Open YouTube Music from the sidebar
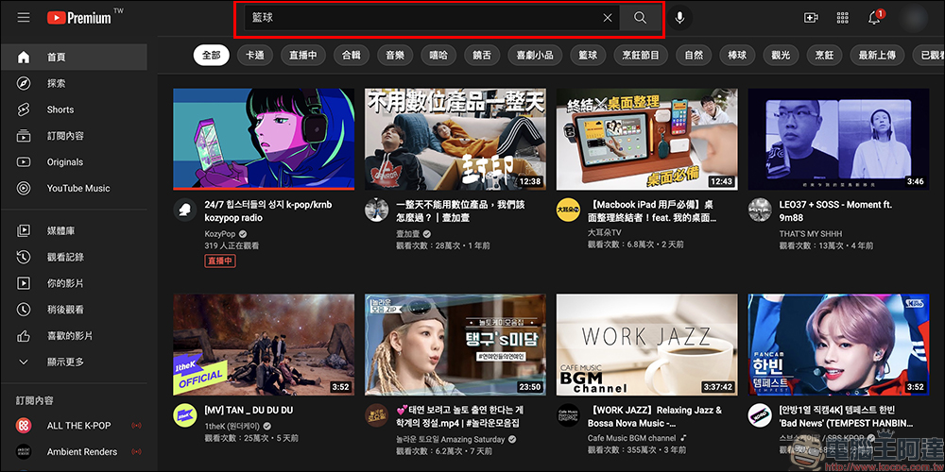Image resolution: width=945 pixels, height=472 pixels. 78,188
